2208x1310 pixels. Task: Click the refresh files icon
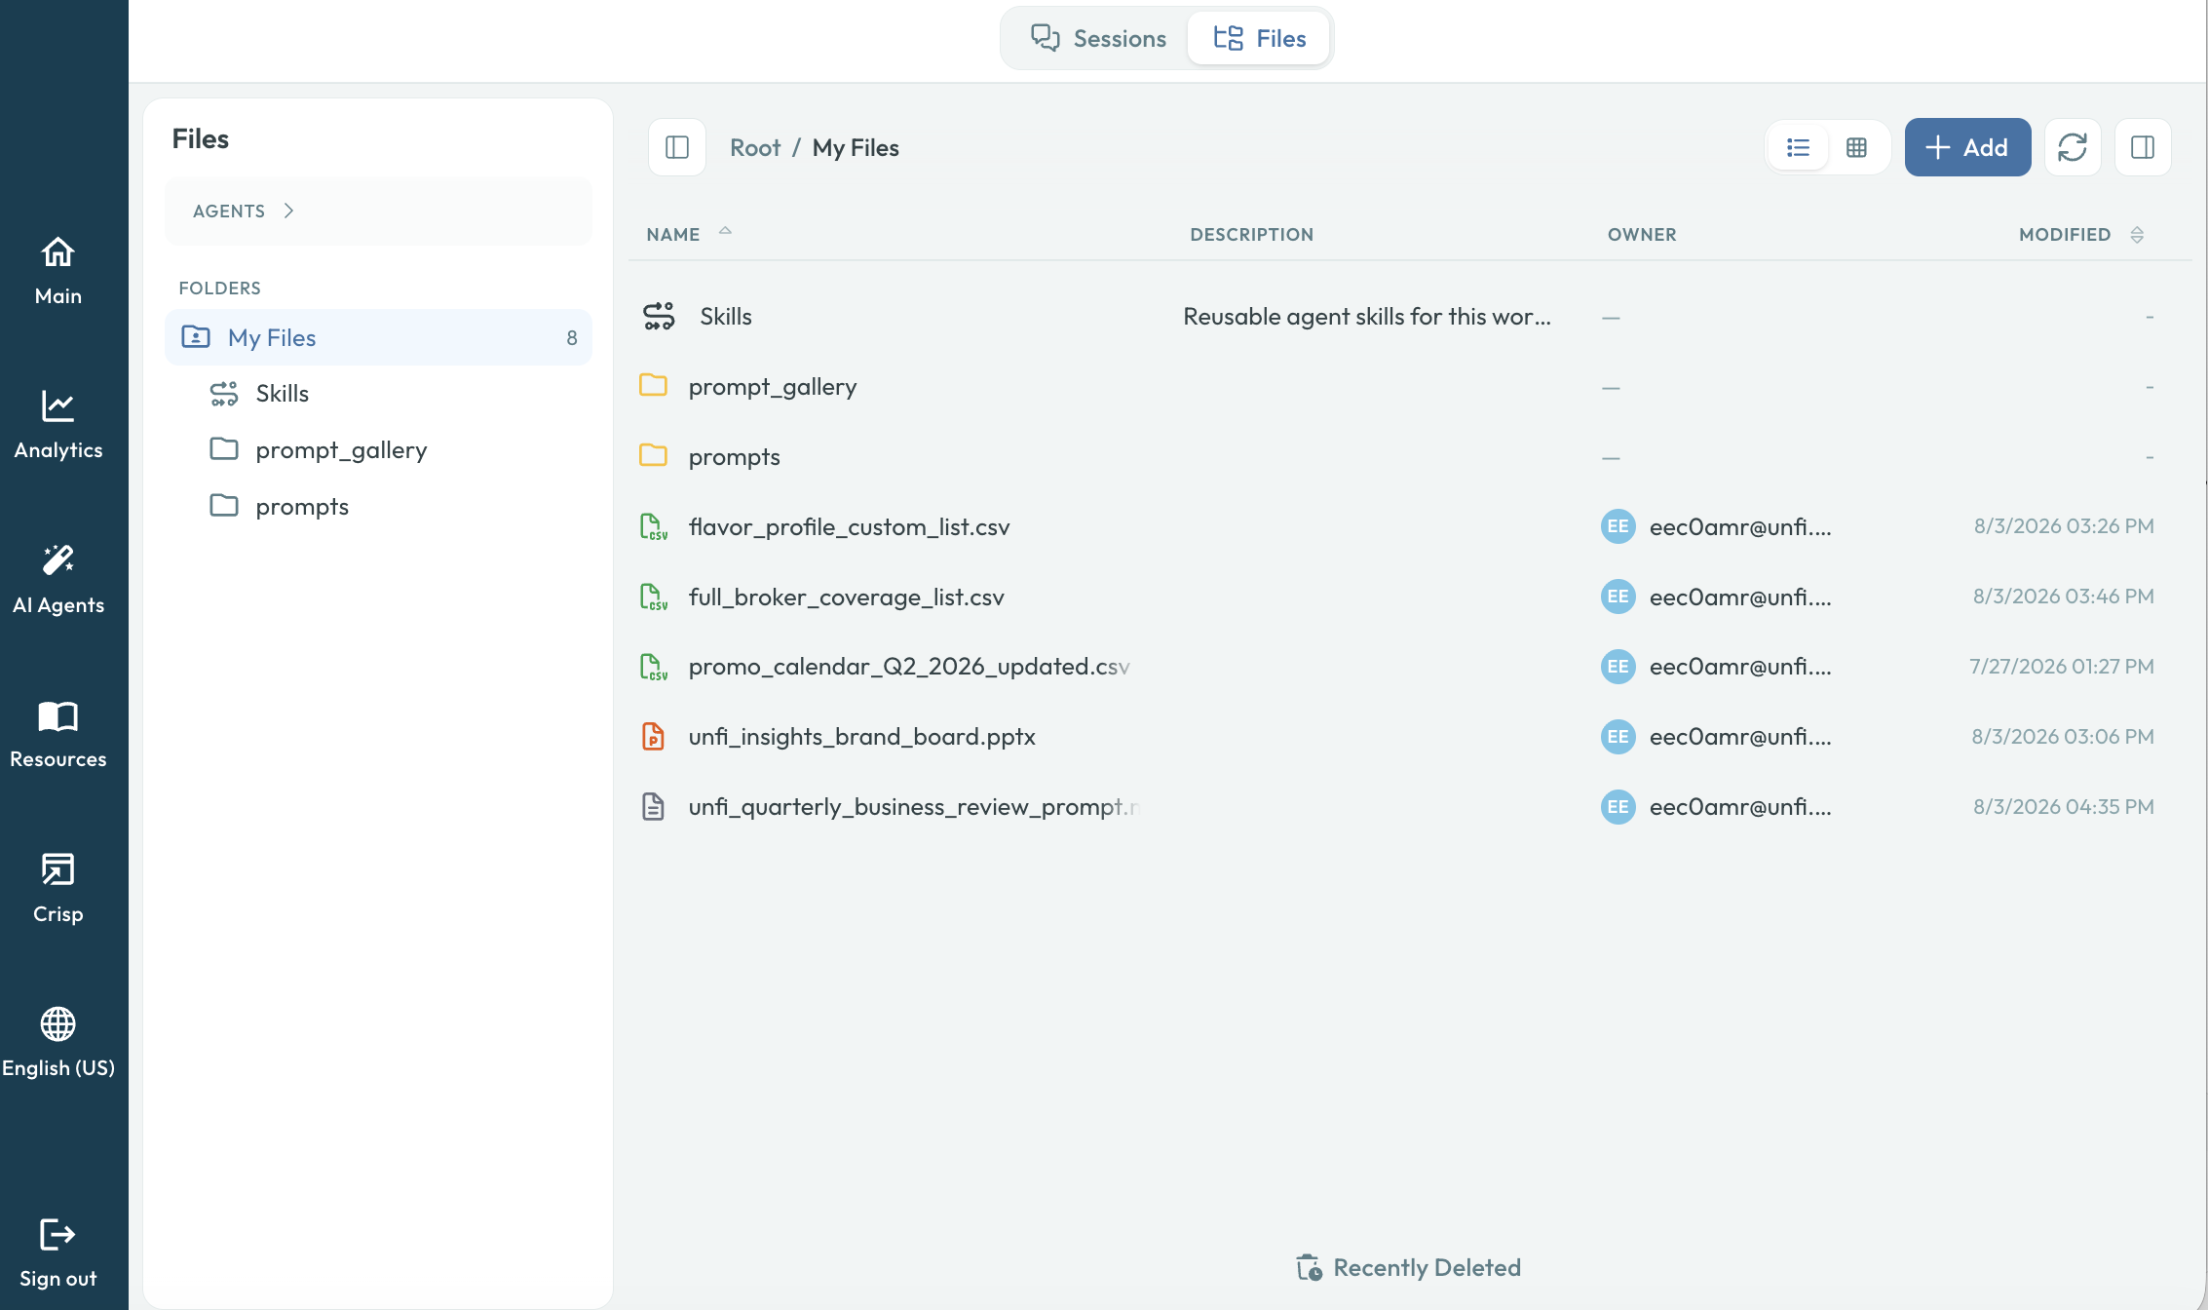[2073, 147]
